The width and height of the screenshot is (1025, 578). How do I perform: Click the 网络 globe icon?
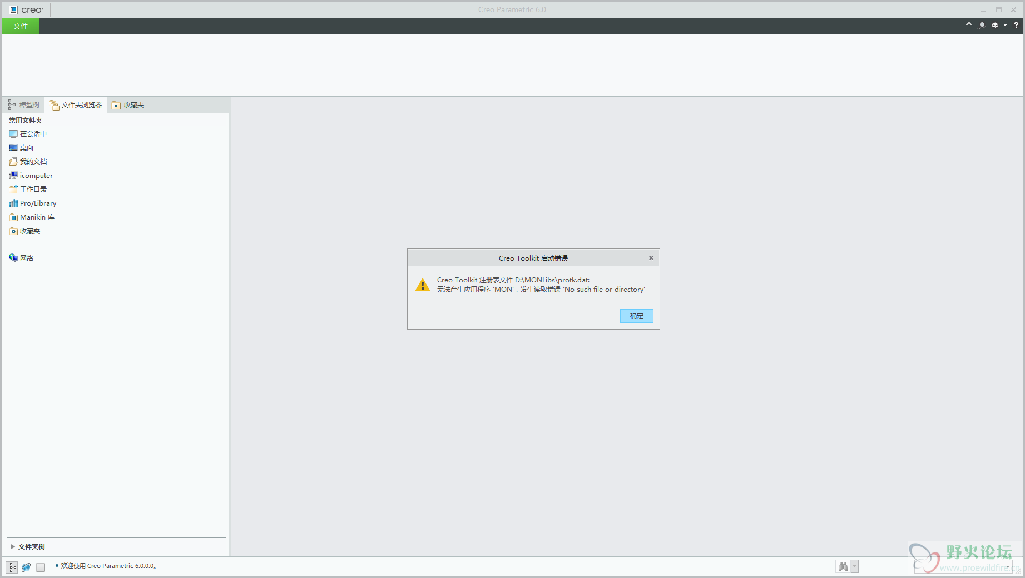click(x=13, y=257)
